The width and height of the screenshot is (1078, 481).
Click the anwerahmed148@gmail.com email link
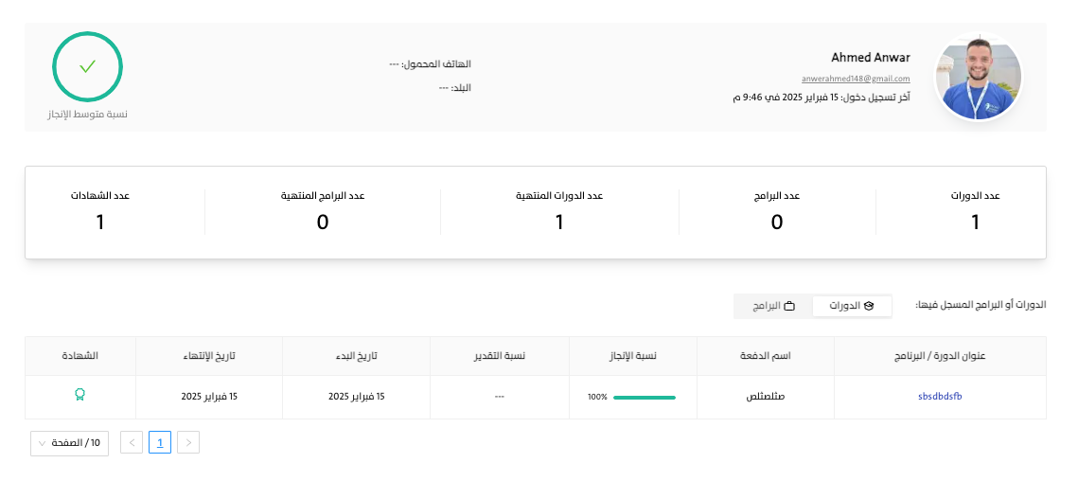click(x=856, y=79)
